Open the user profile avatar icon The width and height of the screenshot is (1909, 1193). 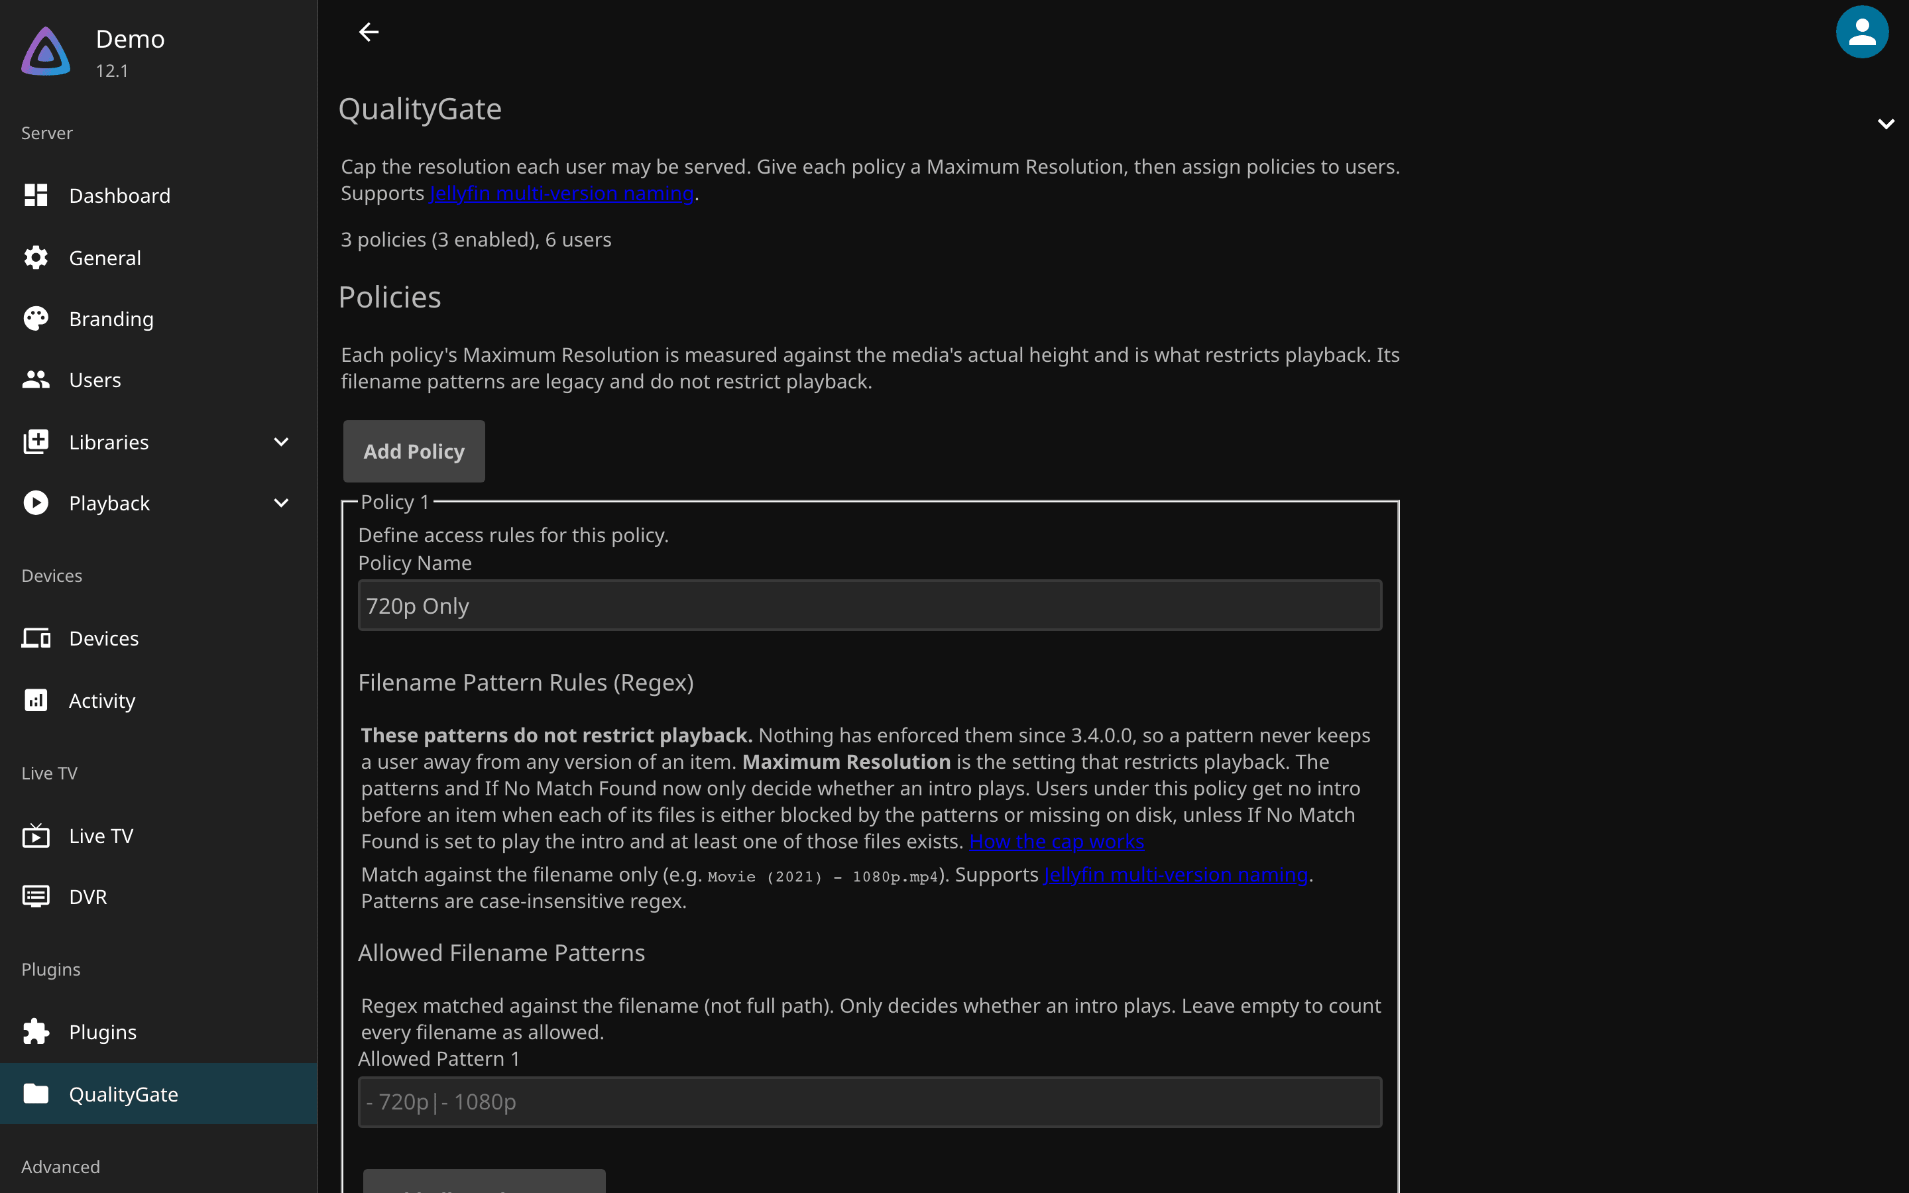(x=1862, y=32)
